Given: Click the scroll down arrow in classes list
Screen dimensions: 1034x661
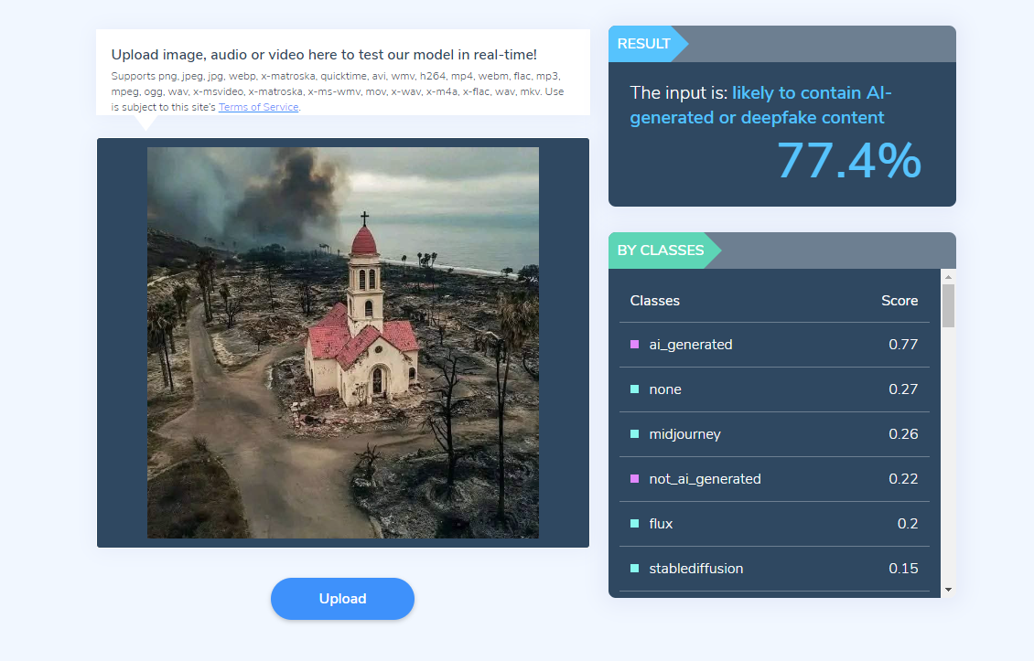Looking at the screenshot, I should [948, 590].
